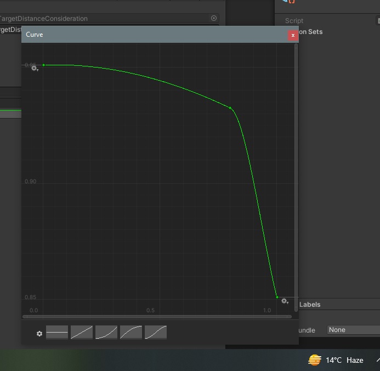Image resolution: width=380 pixels, height=371 pixels.
Task: Click the TargetDistanceConsideration object field
Action: tap(109, 19)
